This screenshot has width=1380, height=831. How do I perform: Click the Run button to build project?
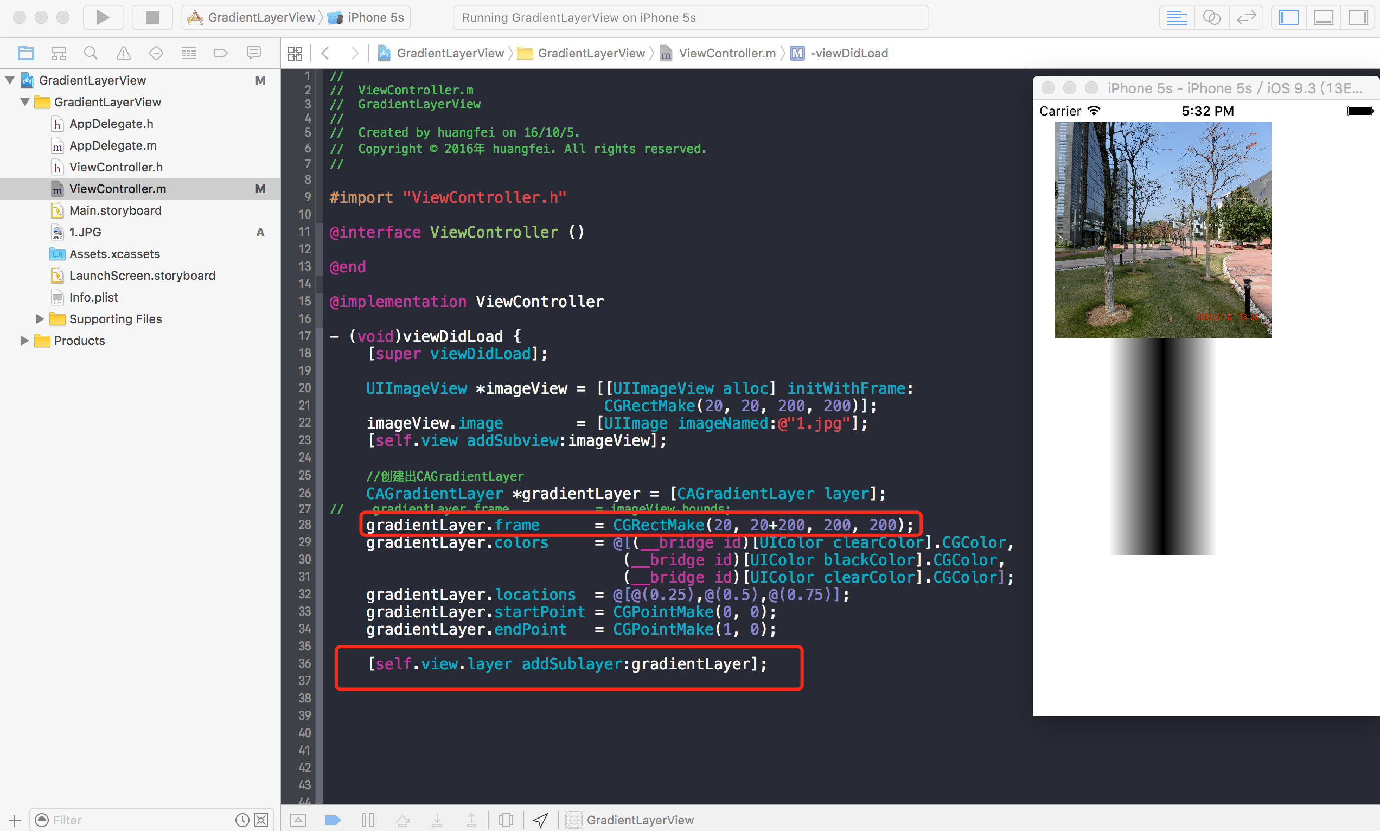pos(104,17)
